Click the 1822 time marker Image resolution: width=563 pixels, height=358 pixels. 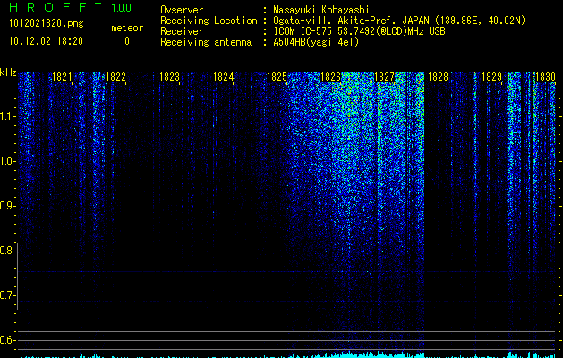[x=116, y=77]
